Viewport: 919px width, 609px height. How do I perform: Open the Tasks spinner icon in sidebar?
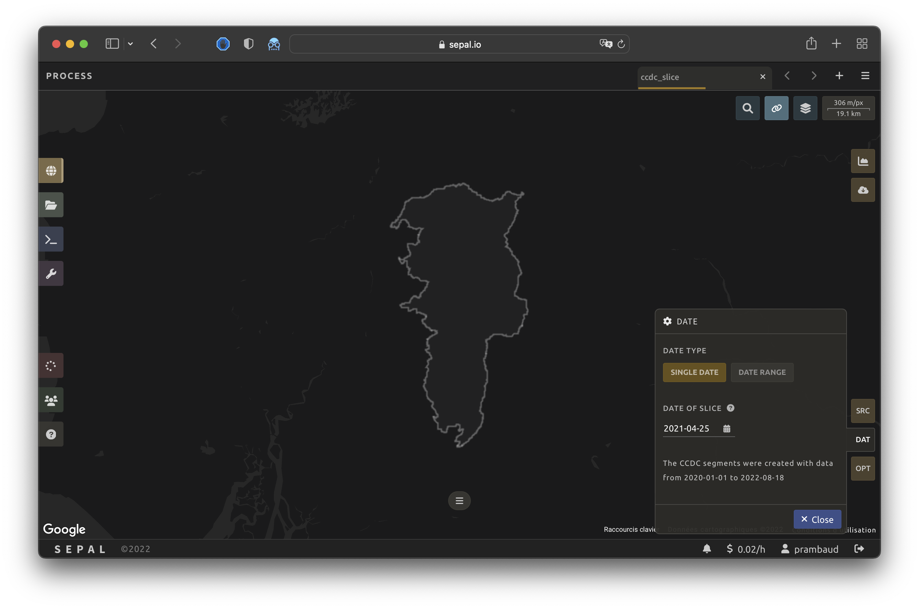pyautogui.click(x=51, y=366)
